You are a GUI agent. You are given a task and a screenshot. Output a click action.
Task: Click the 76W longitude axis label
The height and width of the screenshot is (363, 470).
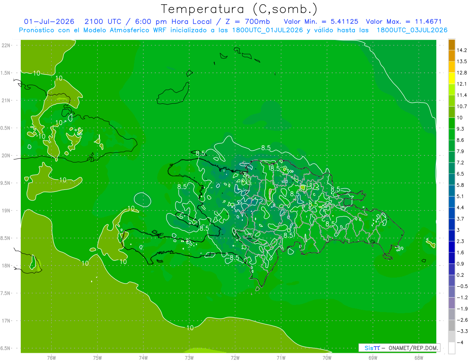click(51, 358)
